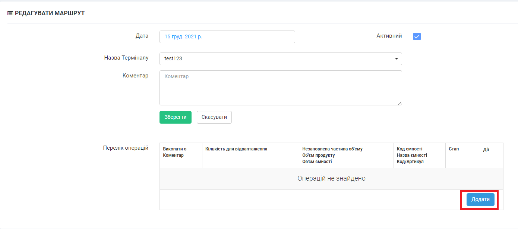Click the Код ємності column header
Viewport: 518px width, 229px height.
tap(410, 149)
